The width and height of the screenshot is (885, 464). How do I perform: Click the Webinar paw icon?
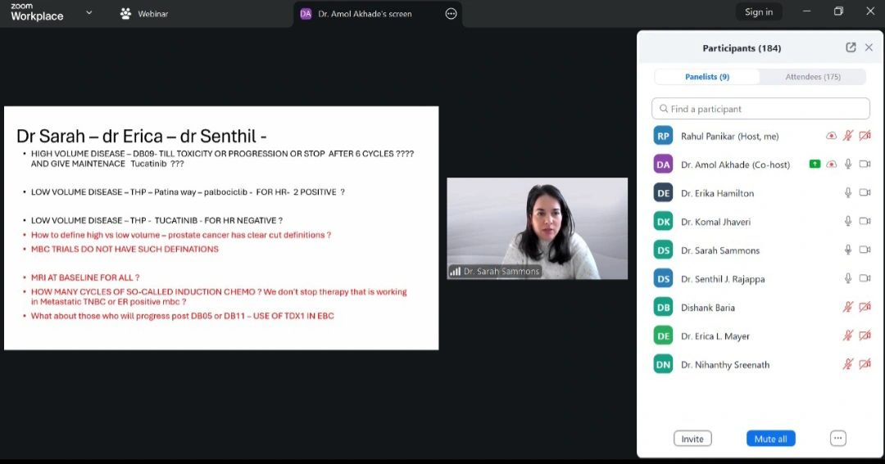[125, 13]
